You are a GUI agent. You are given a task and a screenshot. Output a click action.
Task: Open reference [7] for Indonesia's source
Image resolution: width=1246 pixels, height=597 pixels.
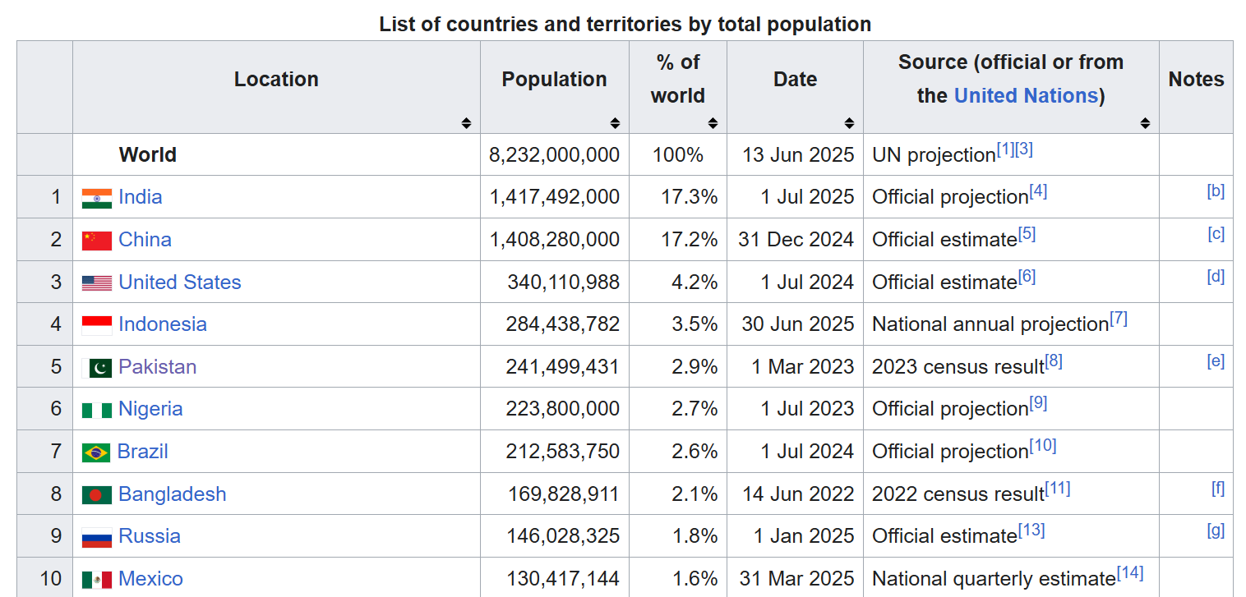(x=1118, y=319)
